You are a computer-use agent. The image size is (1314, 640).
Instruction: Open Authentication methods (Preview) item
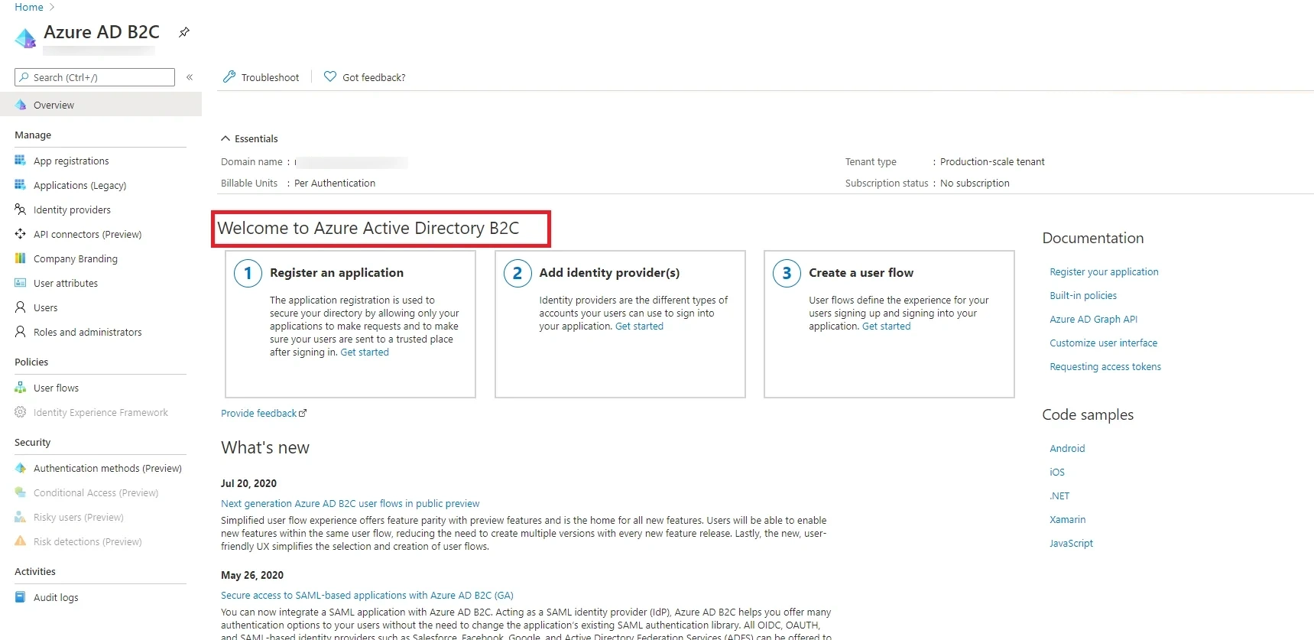coord(108,468)
